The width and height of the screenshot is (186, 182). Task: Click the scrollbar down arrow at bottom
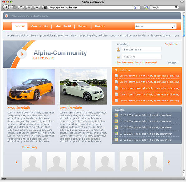[x=184, y=175]
